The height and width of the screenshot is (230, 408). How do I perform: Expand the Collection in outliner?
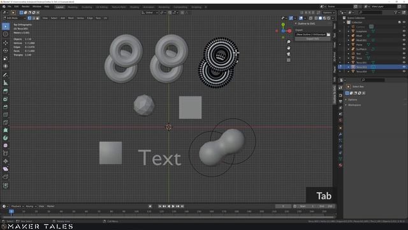(344, 22)
